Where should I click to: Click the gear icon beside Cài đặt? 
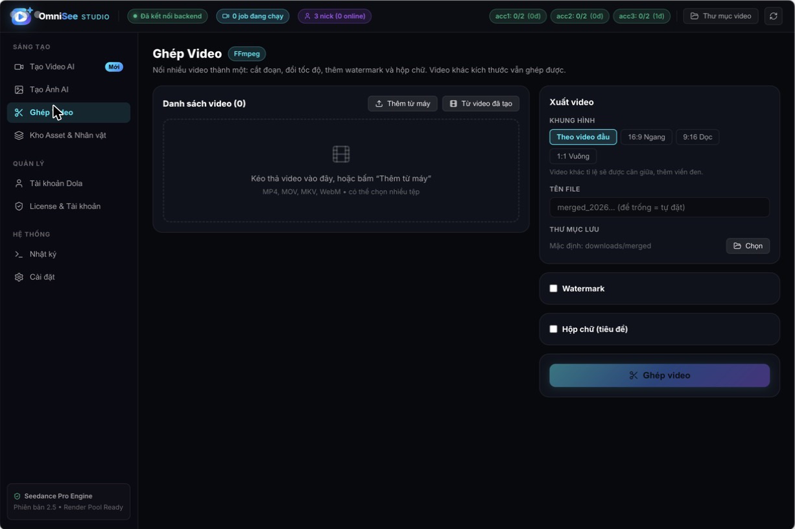pyautogui.click(x=19, y=277)
